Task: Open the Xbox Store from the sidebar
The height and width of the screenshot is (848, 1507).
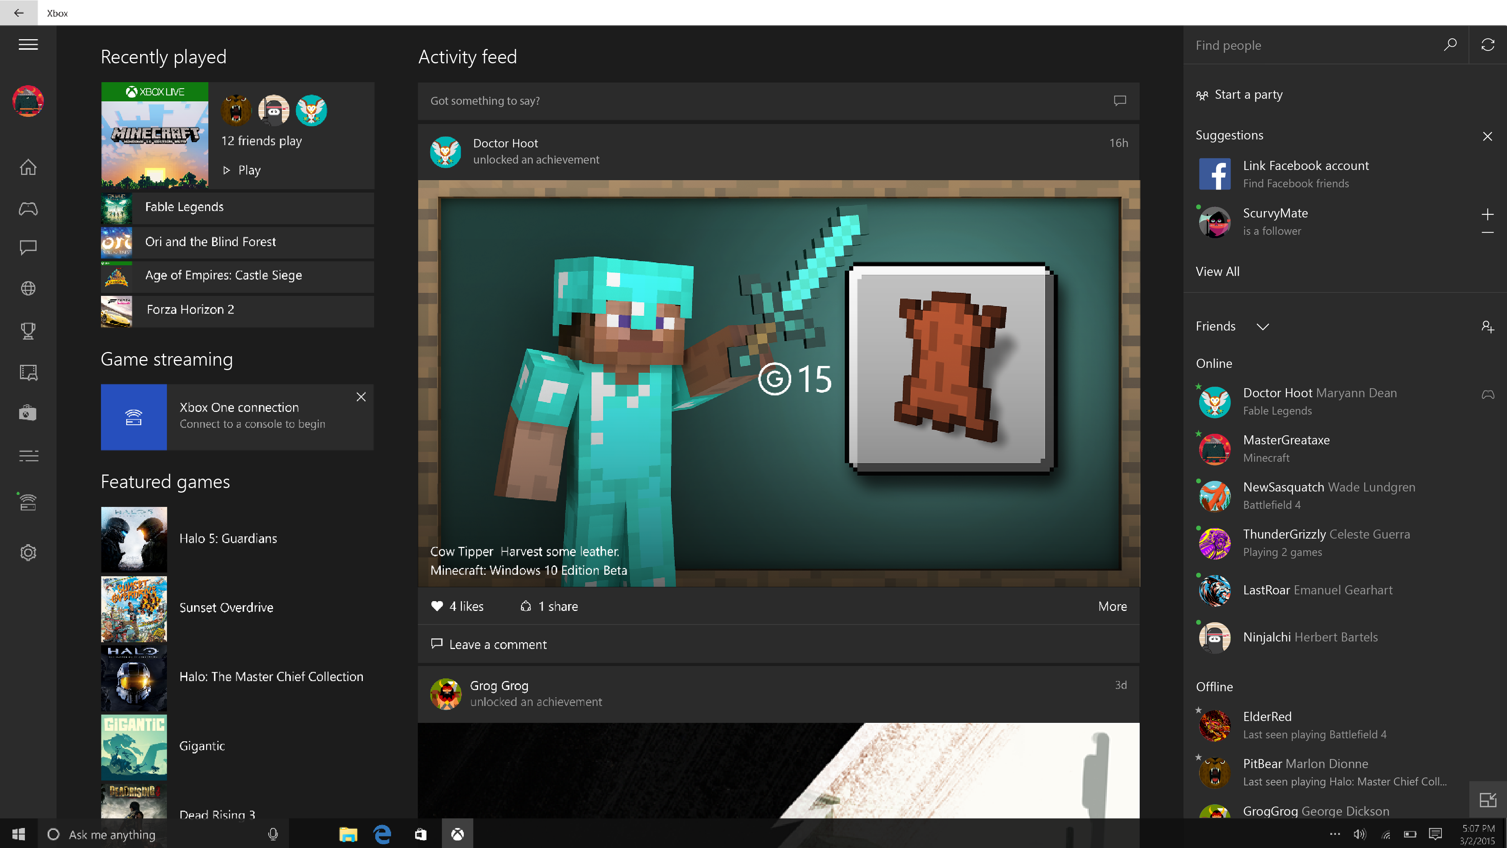Action: pyautogui.click(x=28, y=413)
